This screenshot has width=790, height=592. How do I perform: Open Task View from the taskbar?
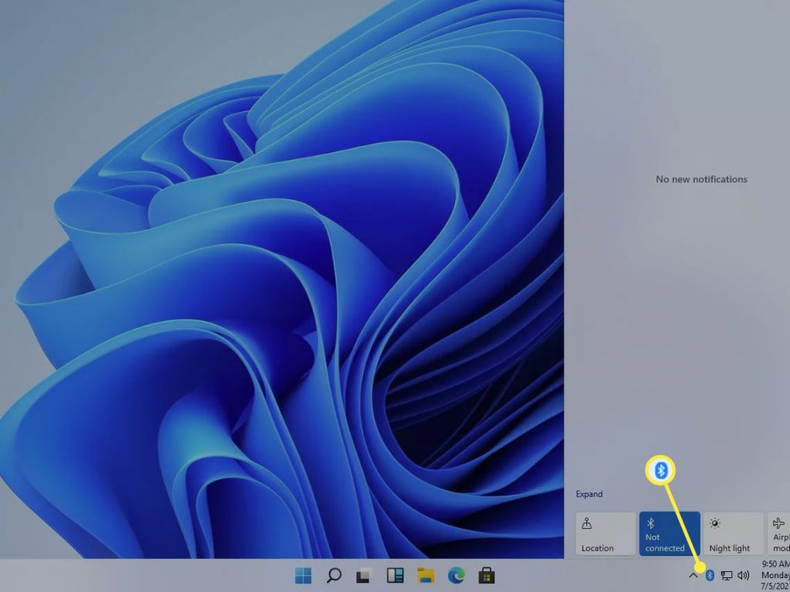coord(363,575)
